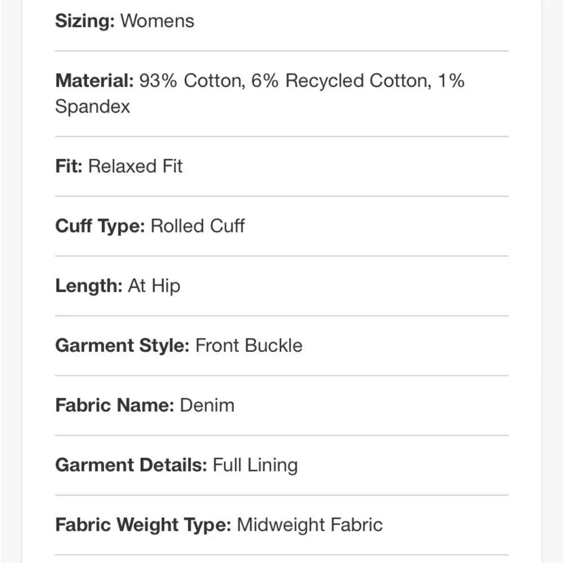This screenshot has height=563, width=563.
Task: Select the "93% Cotton" text
Action: click(x=192, y=81)
